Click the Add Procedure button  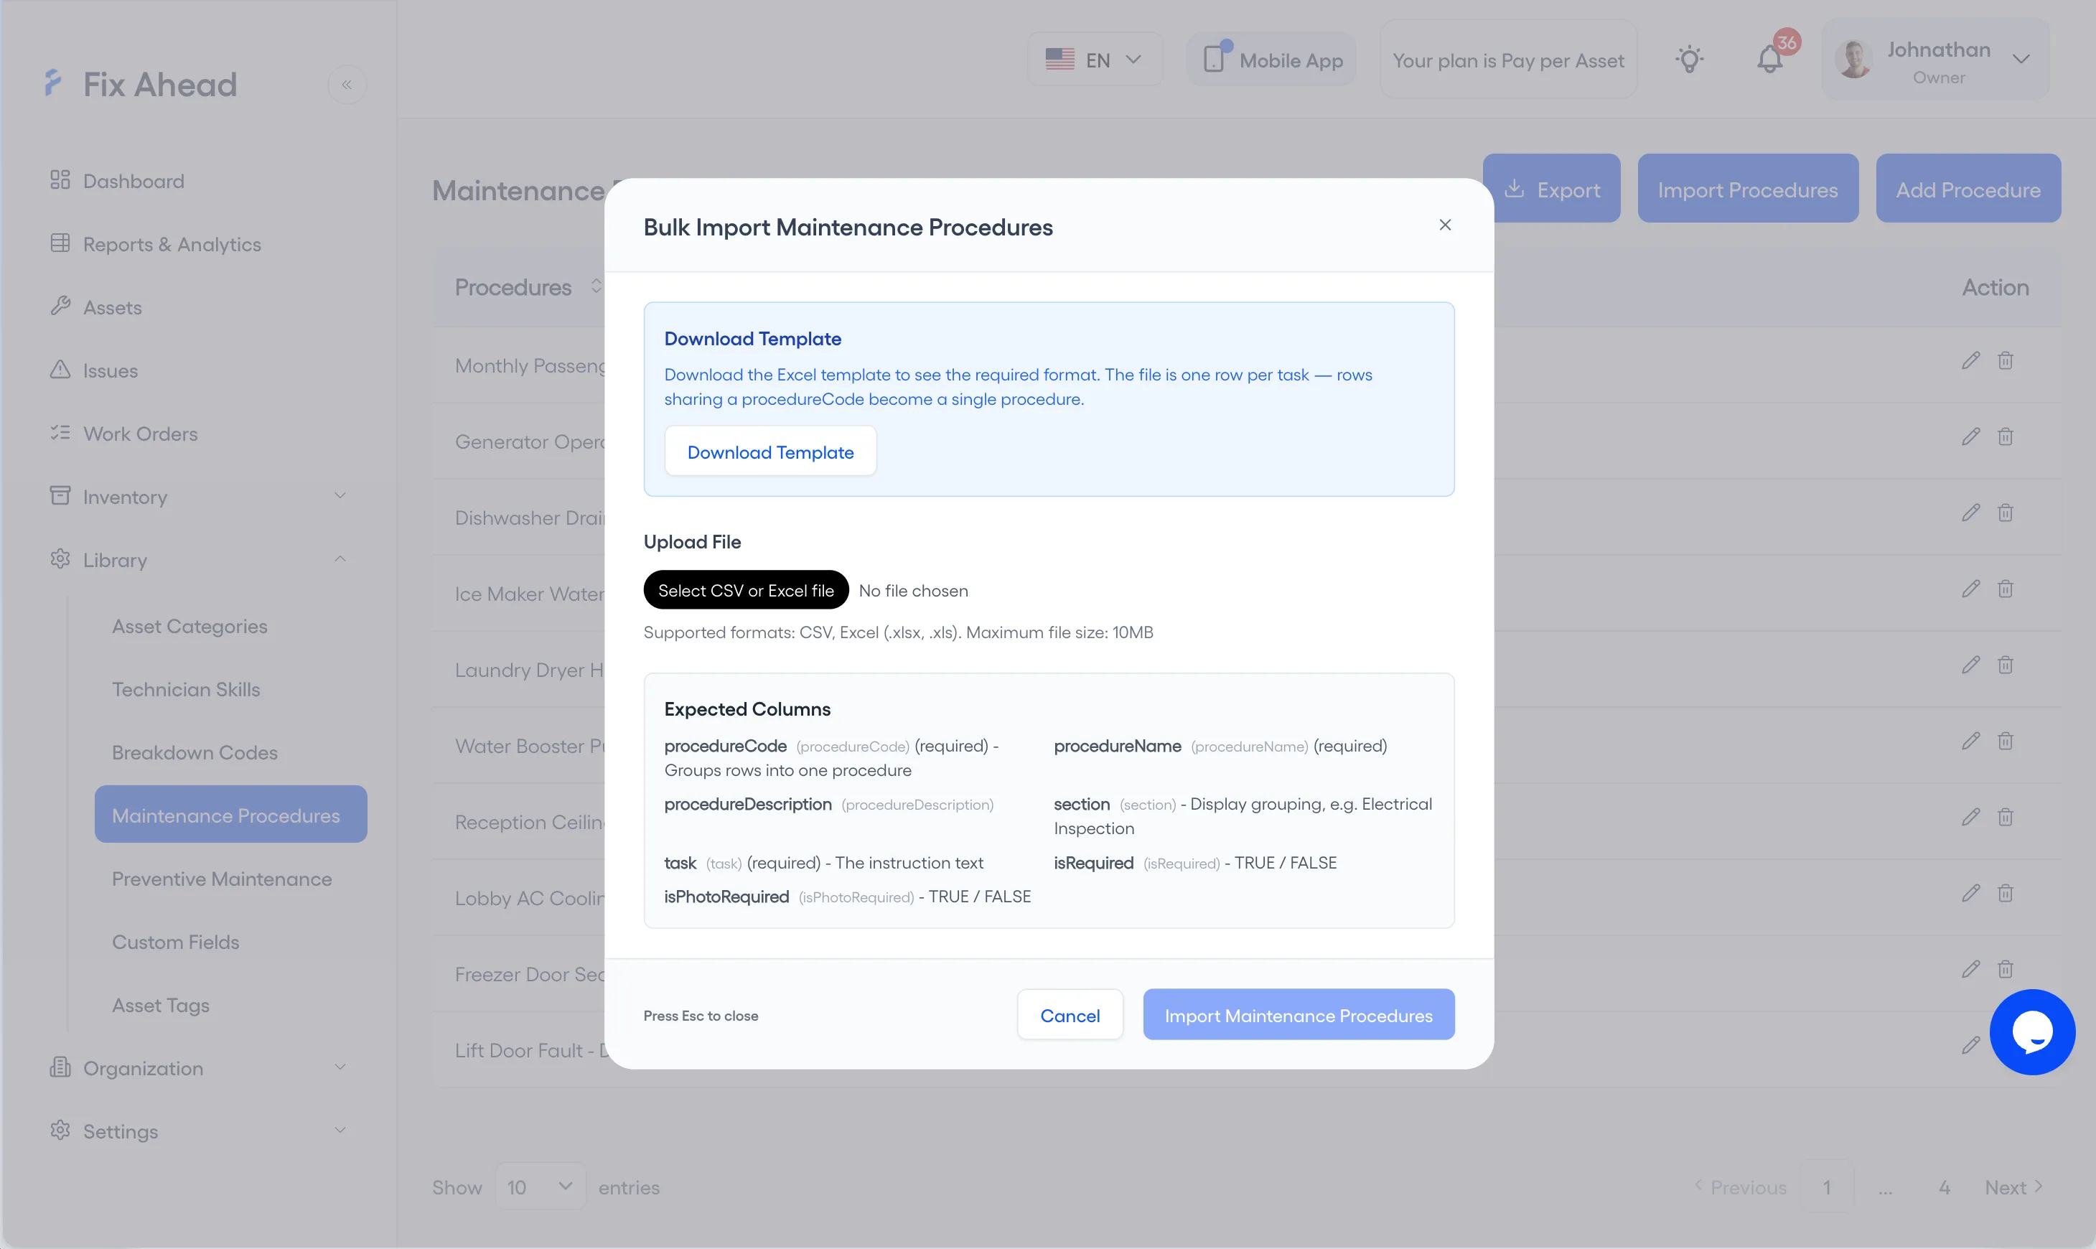(1968, 189)
